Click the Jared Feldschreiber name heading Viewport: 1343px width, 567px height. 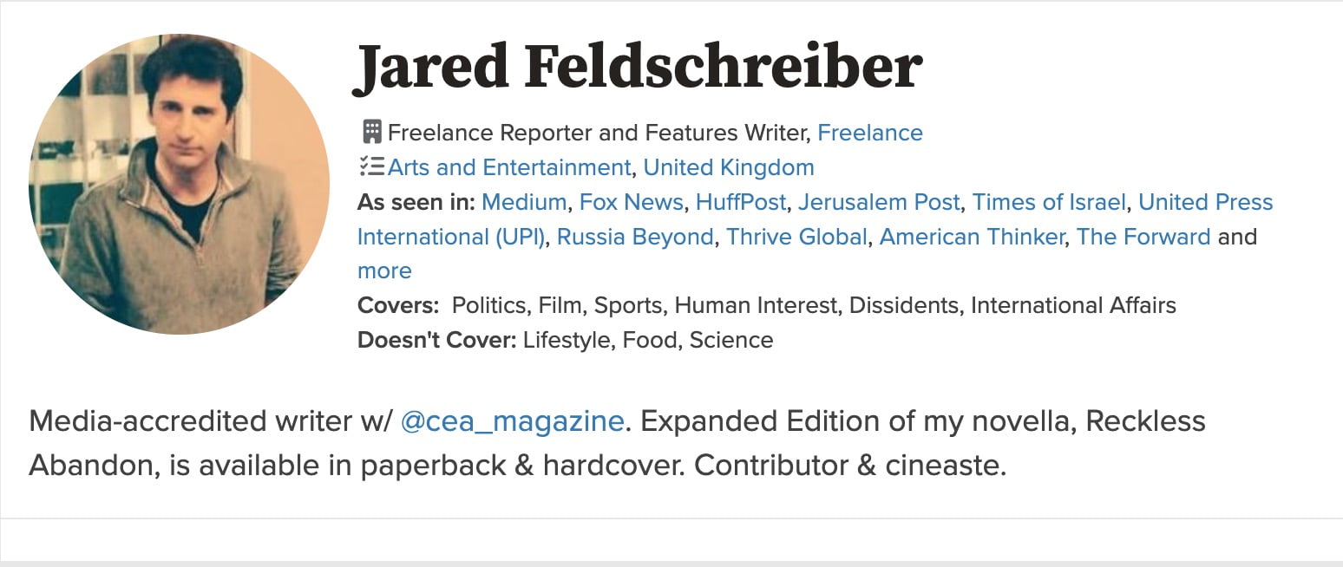638,67
